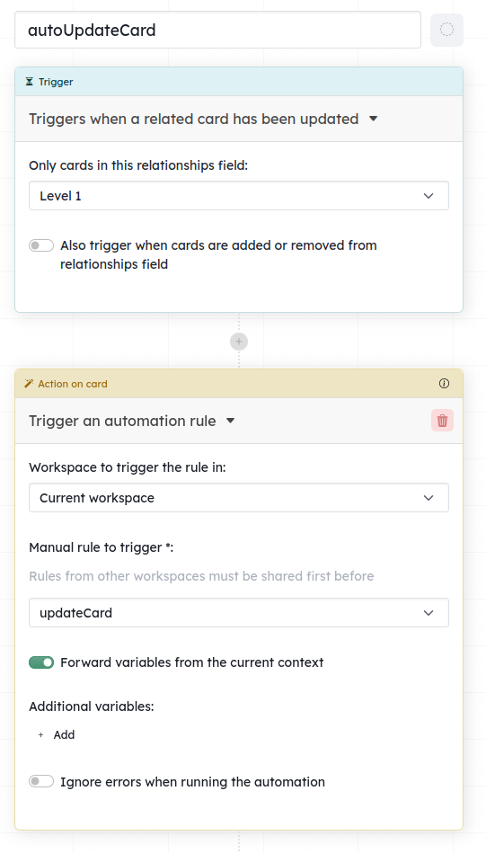Turn off Forward variables from the current context
The width and height of the screenshot is (486, 853).
point(41,662)
